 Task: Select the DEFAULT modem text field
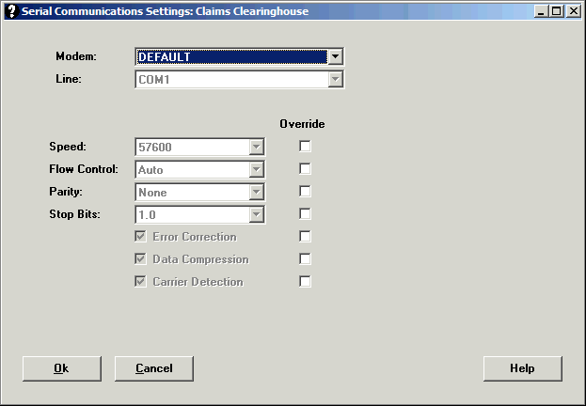[x=230, y=56]
